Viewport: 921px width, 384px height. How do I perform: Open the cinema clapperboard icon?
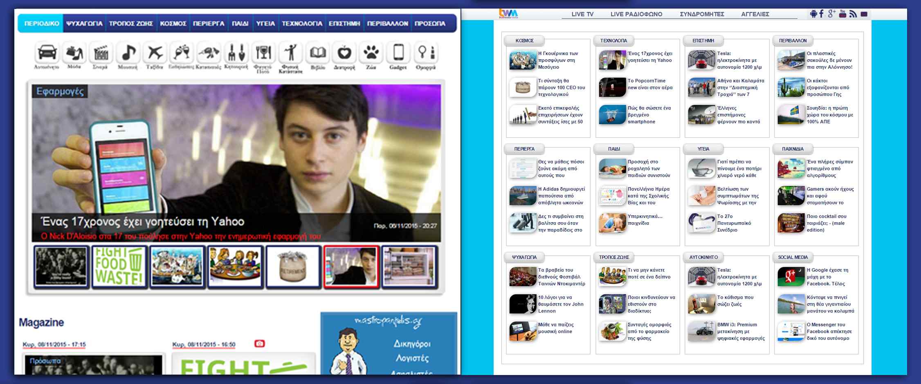pyautogui.click(x=101, y=53)
